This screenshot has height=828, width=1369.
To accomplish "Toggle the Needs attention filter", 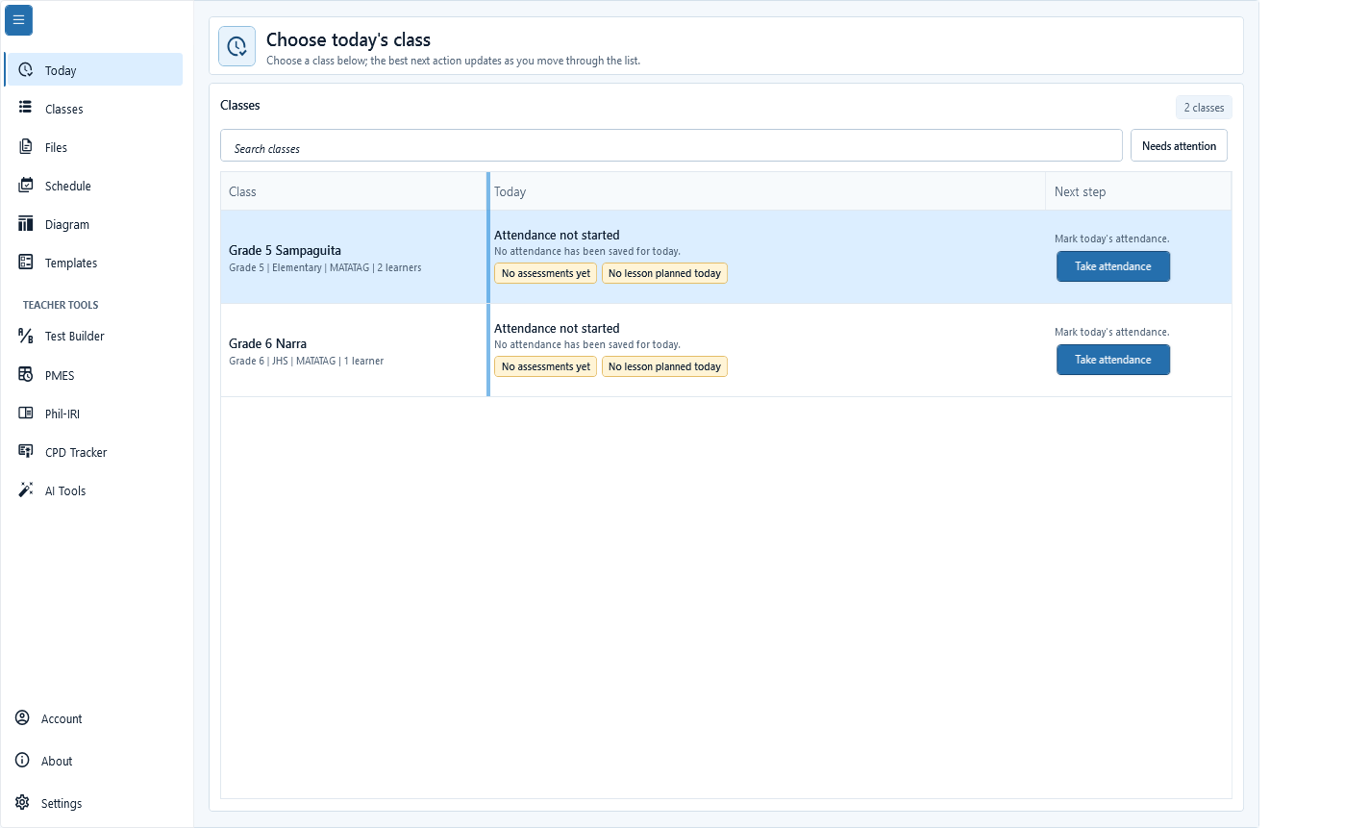I will coord(1179,145).
